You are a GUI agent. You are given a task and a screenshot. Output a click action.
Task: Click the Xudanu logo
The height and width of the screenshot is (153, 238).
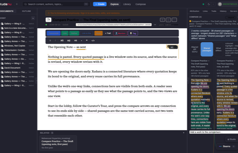(6, 4)
